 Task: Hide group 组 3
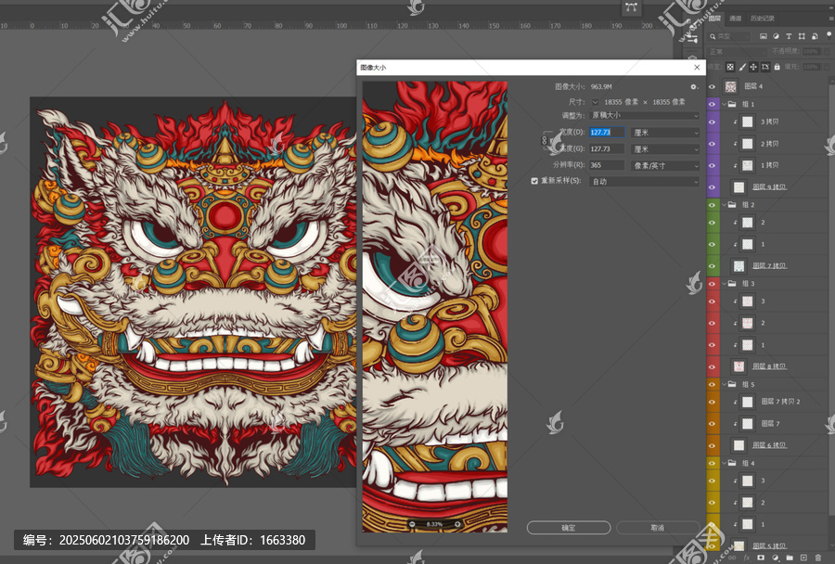pos(712,283)
